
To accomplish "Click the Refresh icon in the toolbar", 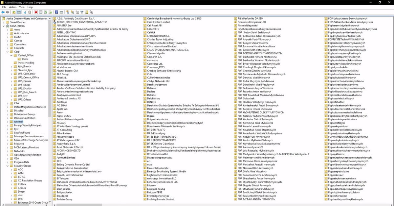I will pos(46,12).
